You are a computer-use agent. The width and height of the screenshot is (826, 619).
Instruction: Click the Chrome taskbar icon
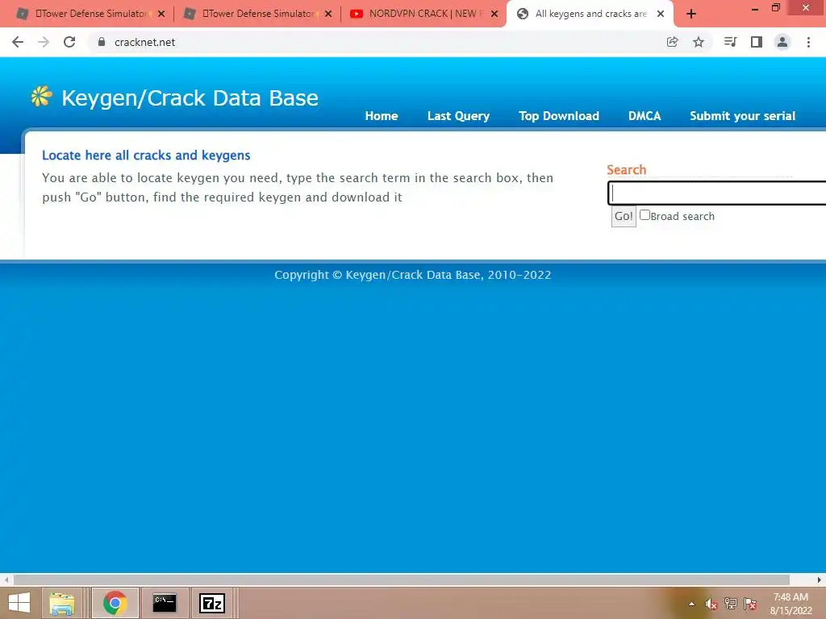[x=115, y=603]
